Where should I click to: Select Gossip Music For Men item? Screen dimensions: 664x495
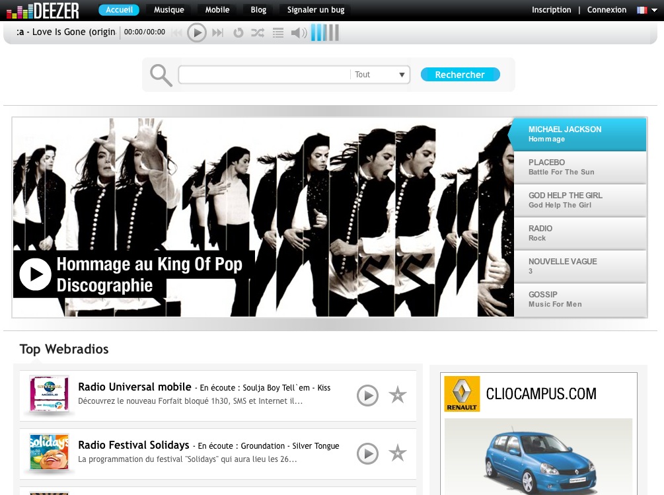tap(580, 299)
